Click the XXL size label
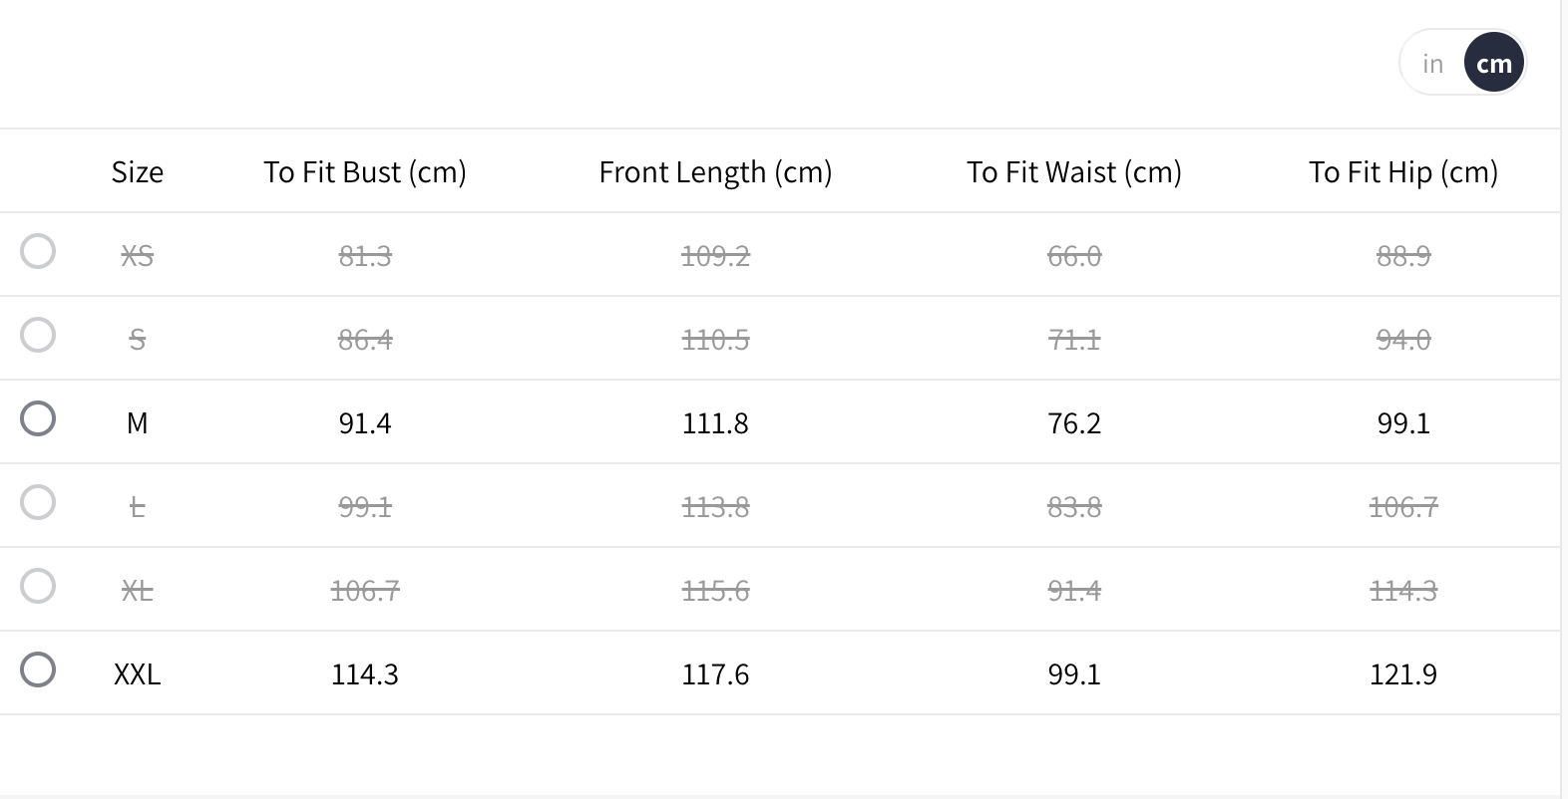Viewport: 1568px width, 799px height. pos(138,674)
